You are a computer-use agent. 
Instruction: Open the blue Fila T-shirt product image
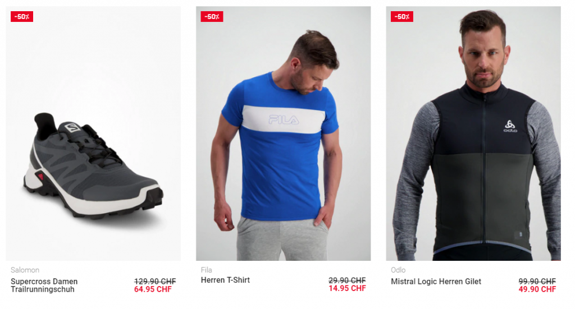point(283,133)
